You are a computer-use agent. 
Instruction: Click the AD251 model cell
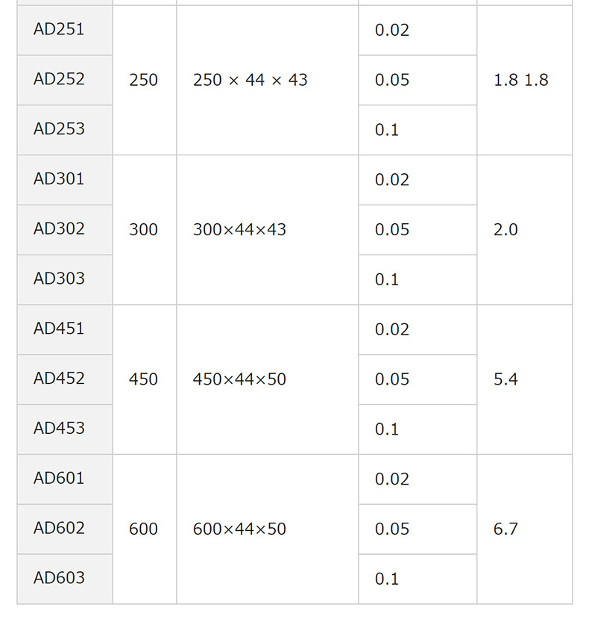coord(60,30)
